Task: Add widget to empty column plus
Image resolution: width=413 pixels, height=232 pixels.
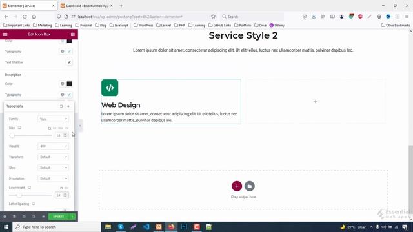Action: click(x=316, y=102)
